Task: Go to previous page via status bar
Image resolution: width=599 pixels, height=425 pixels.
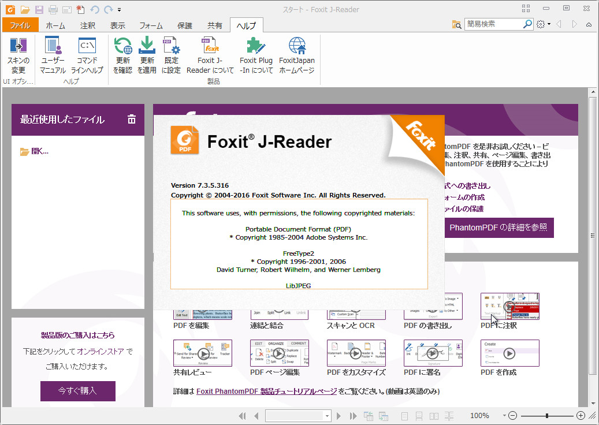Action: tap(256, 416)
